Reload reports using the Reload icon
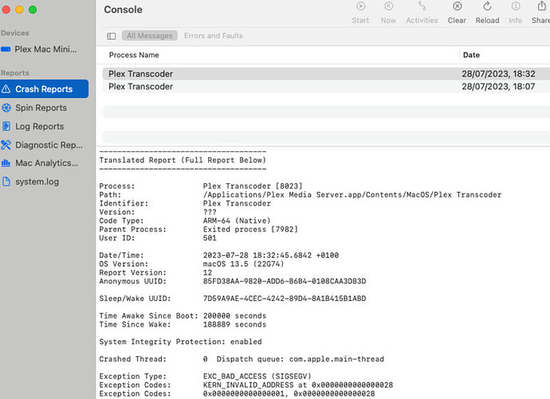The height and width of the screenshot is (399, 550). pyautogui.click(x=487, y=6)
